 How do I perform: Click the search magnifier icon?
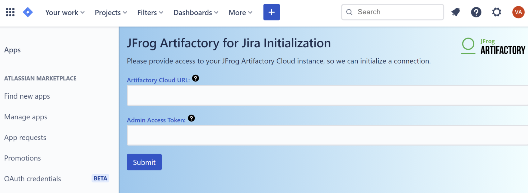349,12
